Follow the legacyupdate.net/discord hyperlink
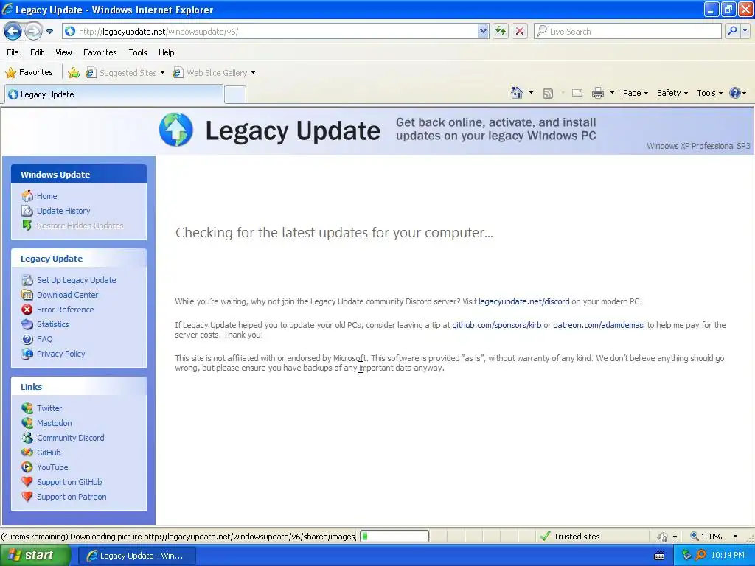The width and height of the screenshot is (755, 566). [524, 301]
